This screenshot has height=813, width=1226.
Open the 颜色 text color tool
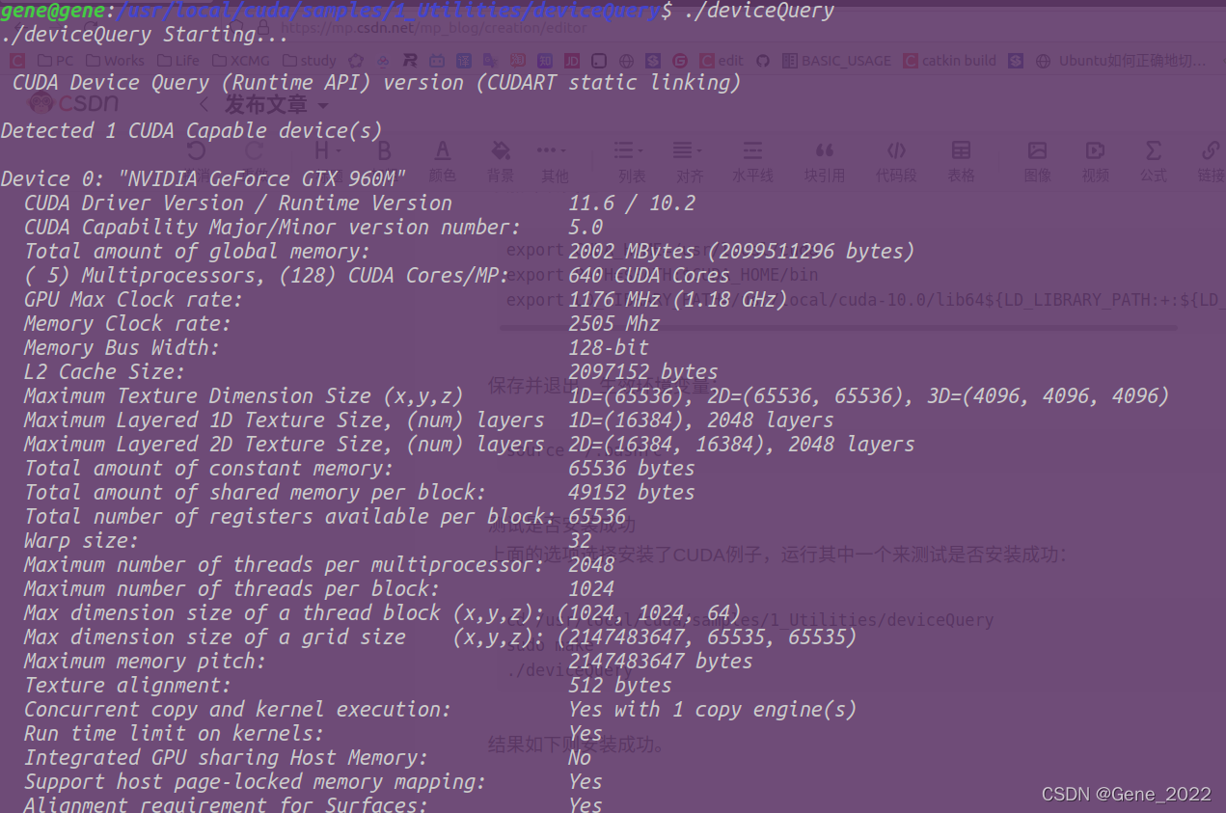tap(442, 160)
